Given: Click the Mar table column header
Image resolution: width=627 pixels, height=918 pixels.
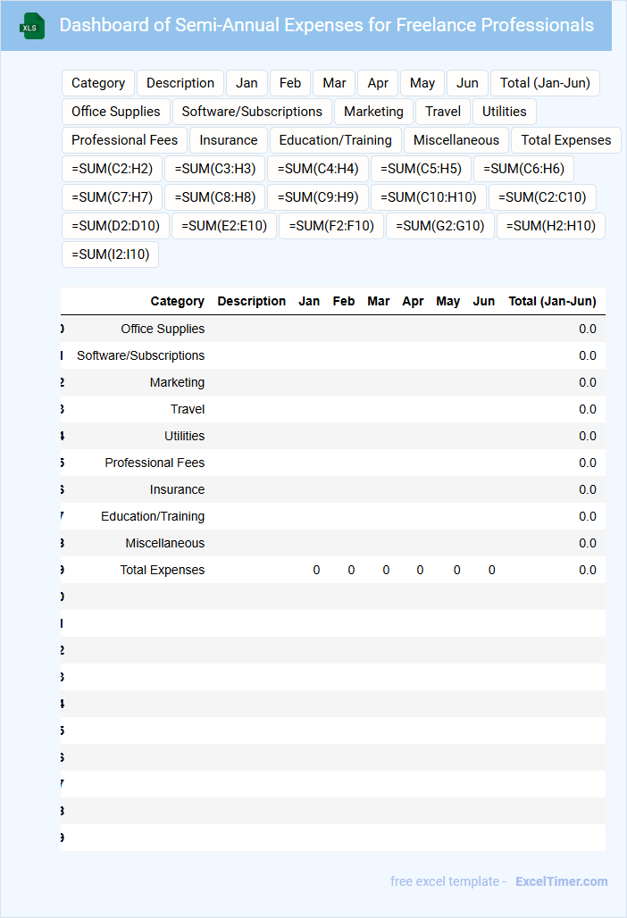Looking at the screenshot, I should (378, 302).
